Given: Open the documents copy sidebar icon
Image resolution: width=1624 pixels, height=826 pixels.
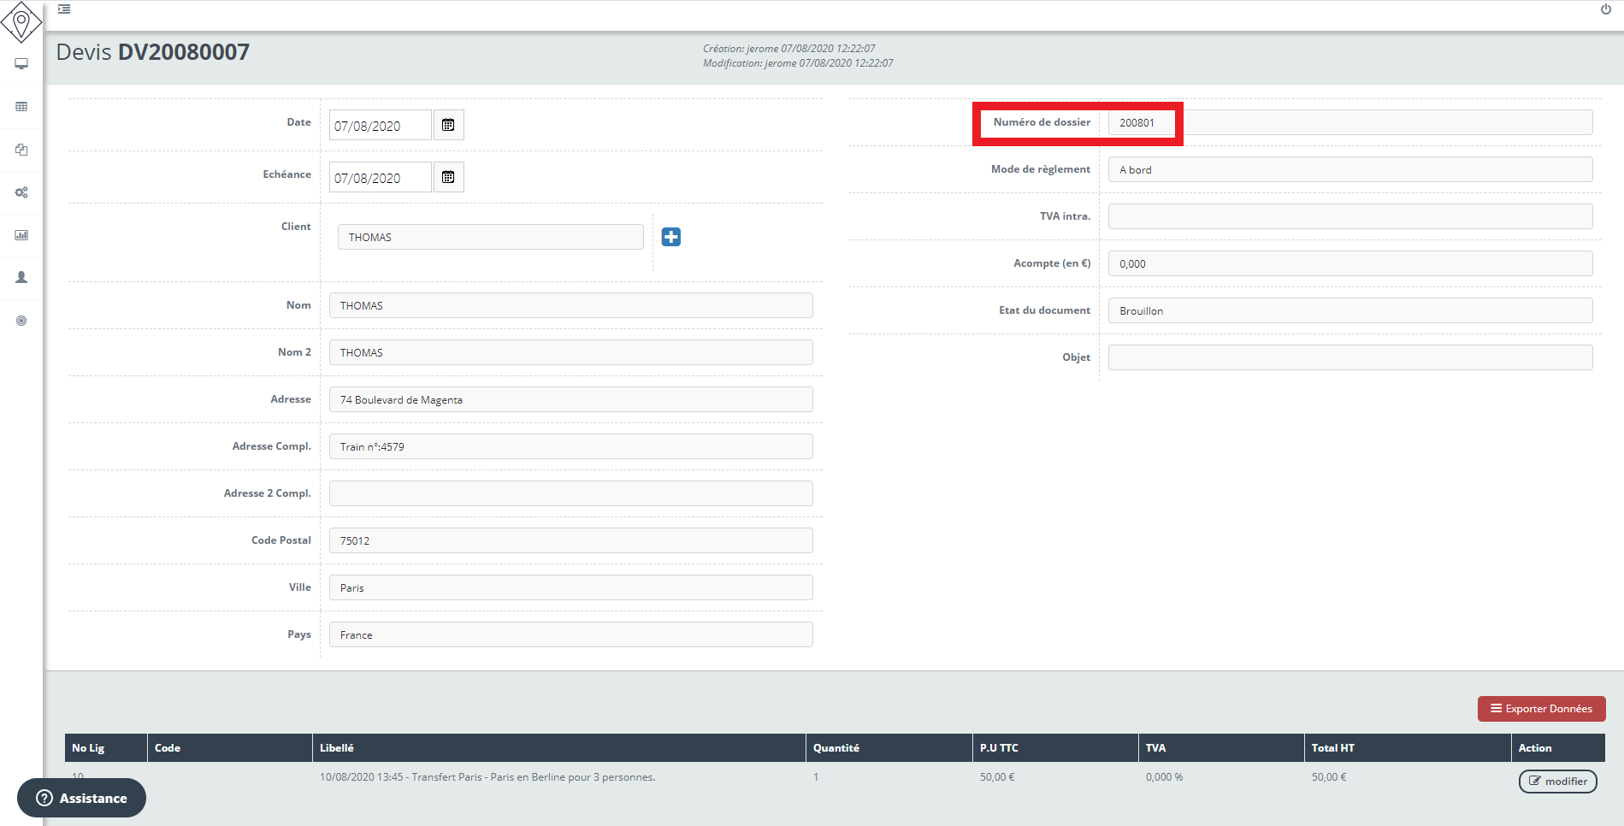Looking at the screenshot, I should [x=21, y=150].
